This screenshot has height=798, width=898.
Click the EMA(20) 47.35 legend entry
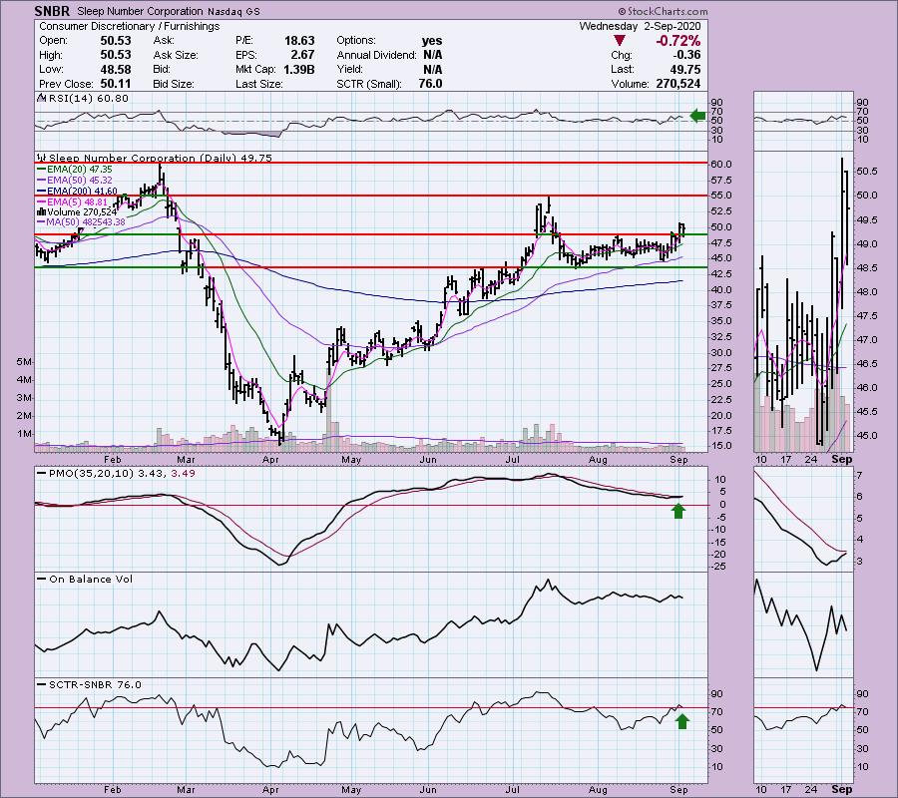pos(80,170)
